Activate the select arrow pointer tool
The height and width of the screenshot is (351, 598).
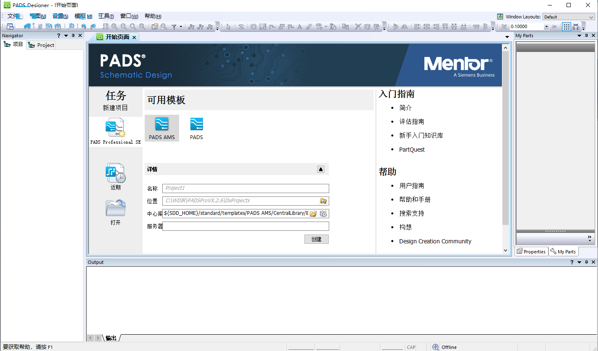(229, 26)
